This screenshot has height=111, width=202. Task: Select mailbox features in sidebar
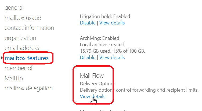click(27, 58)
